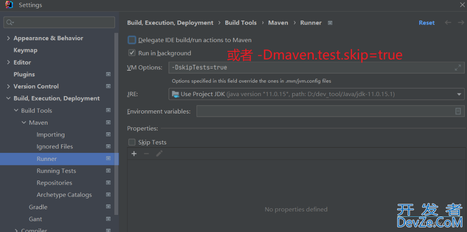Uncheck Run in background
The image size is (467, 232).
pyautogui.click(x=132, y=53)
